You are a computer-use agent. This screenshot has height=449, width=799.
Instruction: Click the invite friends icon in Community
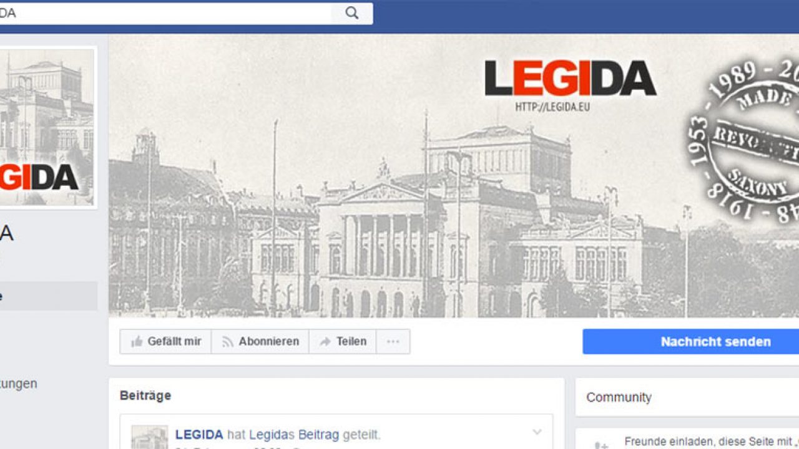[x=600, y=445]
